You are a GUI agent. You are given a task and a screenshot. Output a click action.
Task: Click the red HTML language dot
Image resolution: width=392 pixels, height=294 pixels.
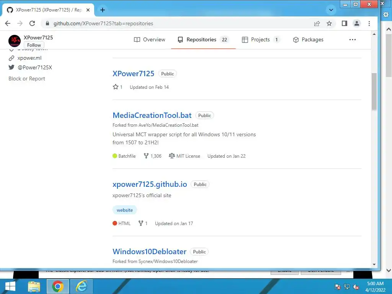click(x=115, y=223)
